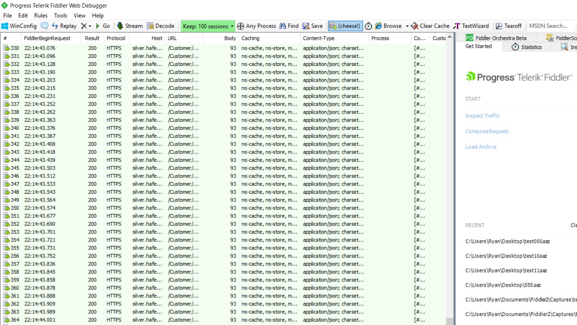577x325 pixels.
Task: Open the Rules menu
Action: coord(41,15)
